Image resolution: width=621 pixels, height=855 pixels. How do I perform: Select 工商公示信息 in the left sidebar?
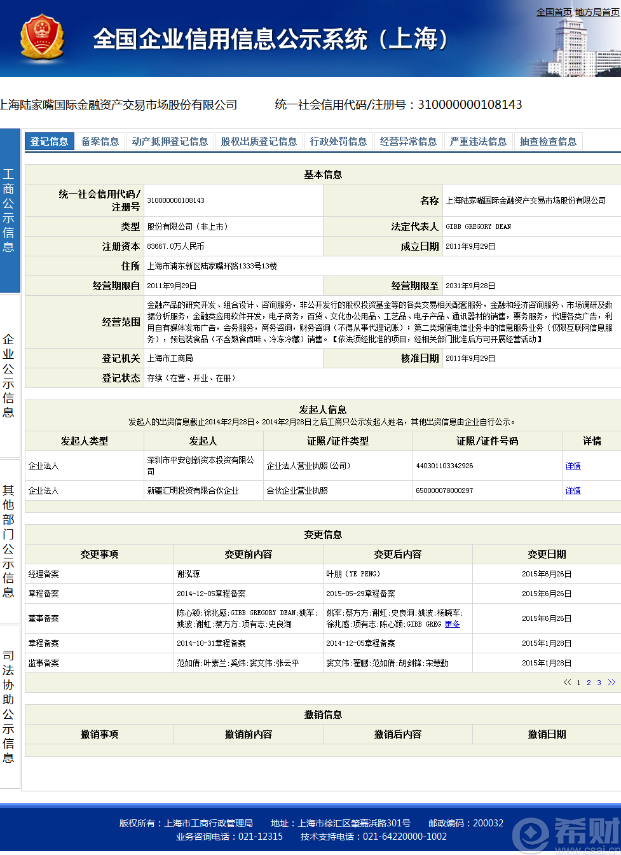click(9, 211)
